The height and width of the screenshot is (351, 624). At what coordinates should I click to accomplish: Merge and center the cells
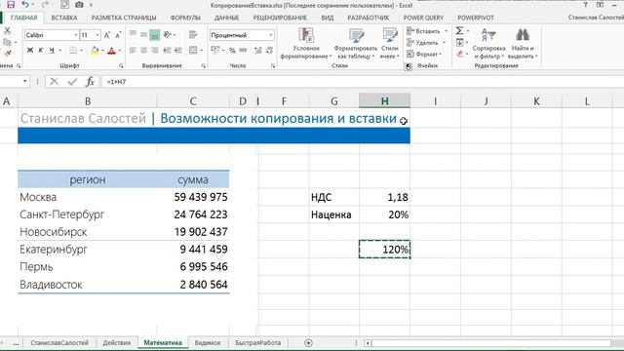(x=193, y=51)
